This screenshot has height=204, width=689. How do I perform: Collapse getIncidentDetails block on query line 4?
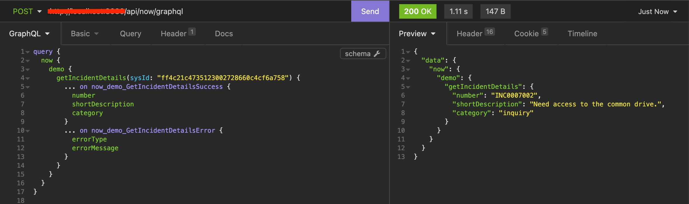tap(27, 78)
